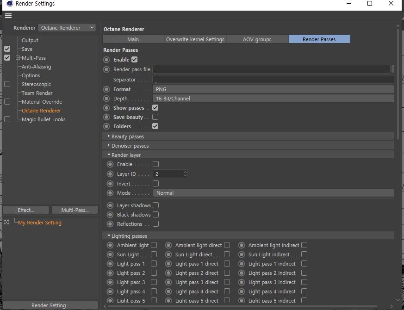Image resolution: width=404 pixels, height=310 pixels.
Task: Click the animation dot beside Ambient light
Action: tap(110, 245)
